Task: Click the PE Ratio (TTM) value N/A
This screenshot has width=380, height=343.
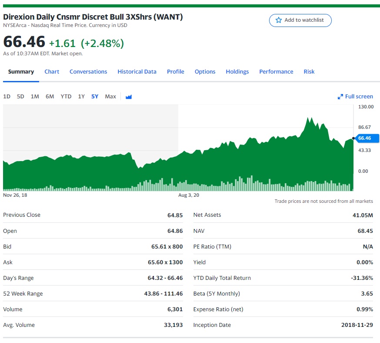Action: pos(368,247)
